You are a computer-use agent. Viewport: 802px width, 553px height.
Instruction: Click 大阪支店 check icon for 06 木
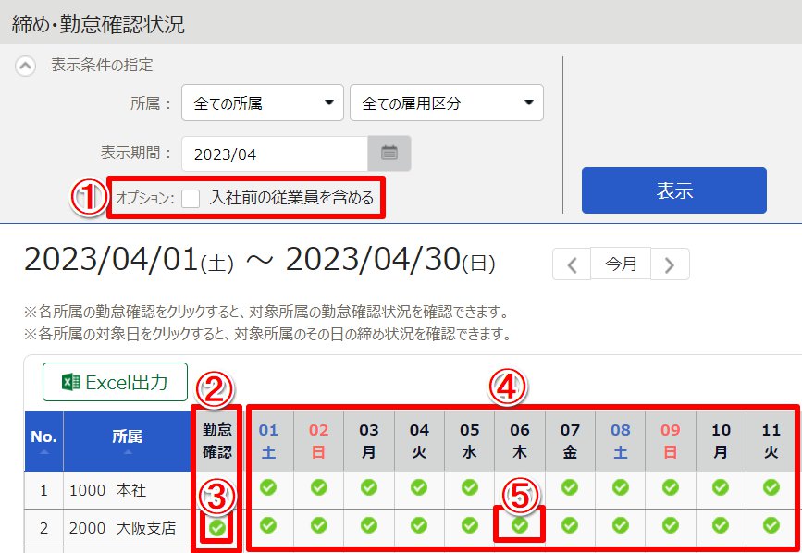[x=520, y=525]
